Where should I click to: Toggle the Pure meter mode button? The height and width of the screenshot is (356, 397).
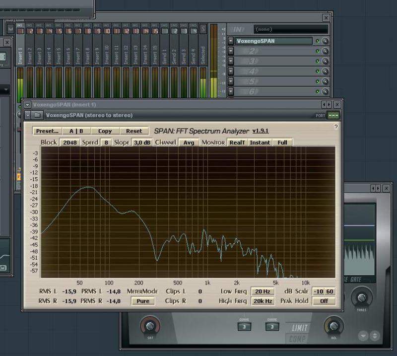[x=142, y=301]
